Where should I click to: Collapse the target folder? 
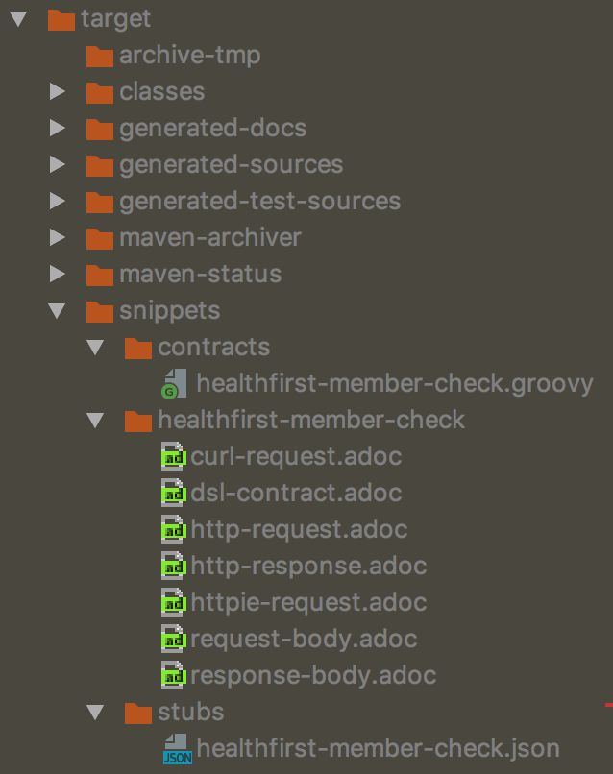coord(19,19)
